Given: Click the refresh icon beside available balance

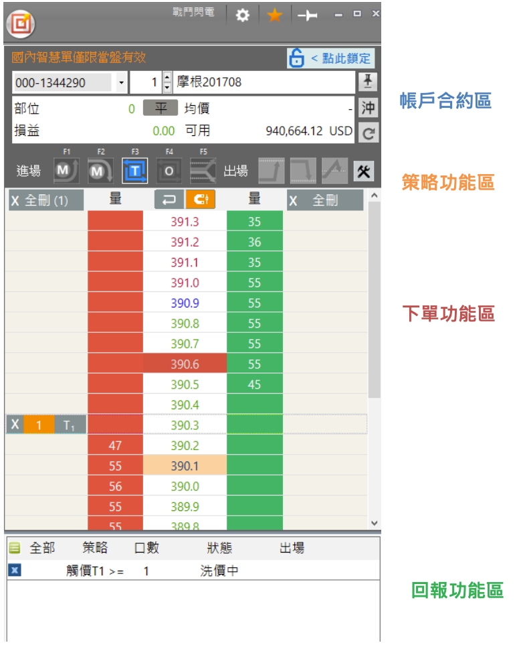Looking at the screenshot, I should [368, 133].
